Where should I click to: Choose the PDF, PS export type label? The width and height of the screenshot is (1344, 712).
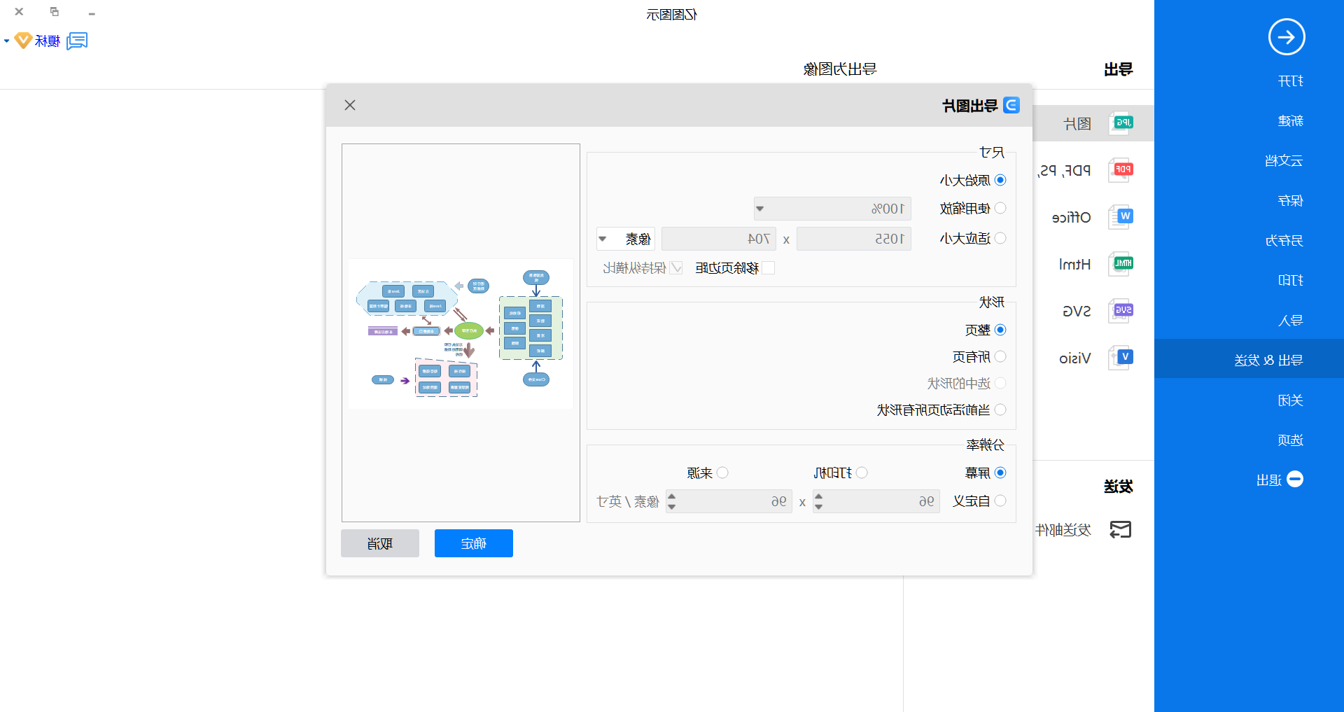tap(1064, 171)
